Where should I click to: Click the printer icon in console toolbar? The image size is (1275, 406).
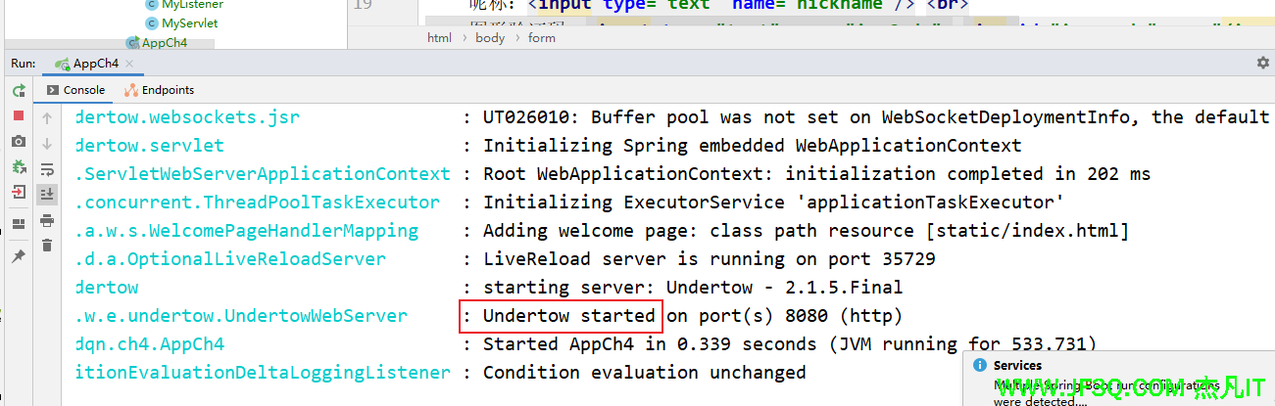pyautogui.click(x=47, y=220)
